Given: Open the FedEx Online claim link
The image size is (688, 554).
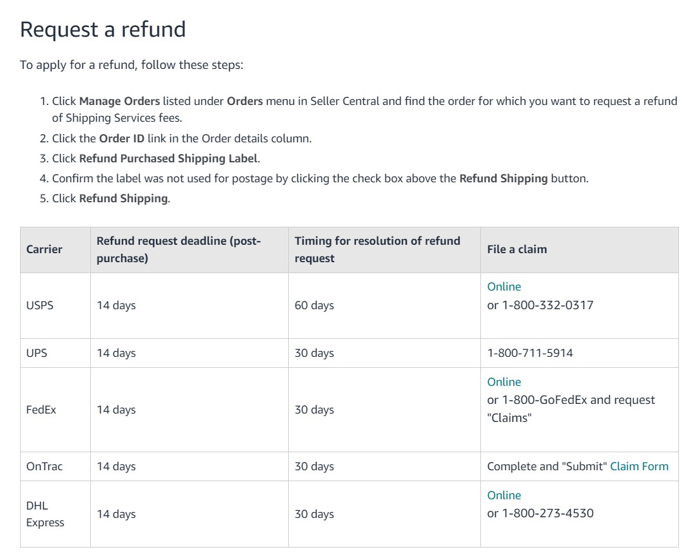Looking at the screenshot, I should click(504, 382).
